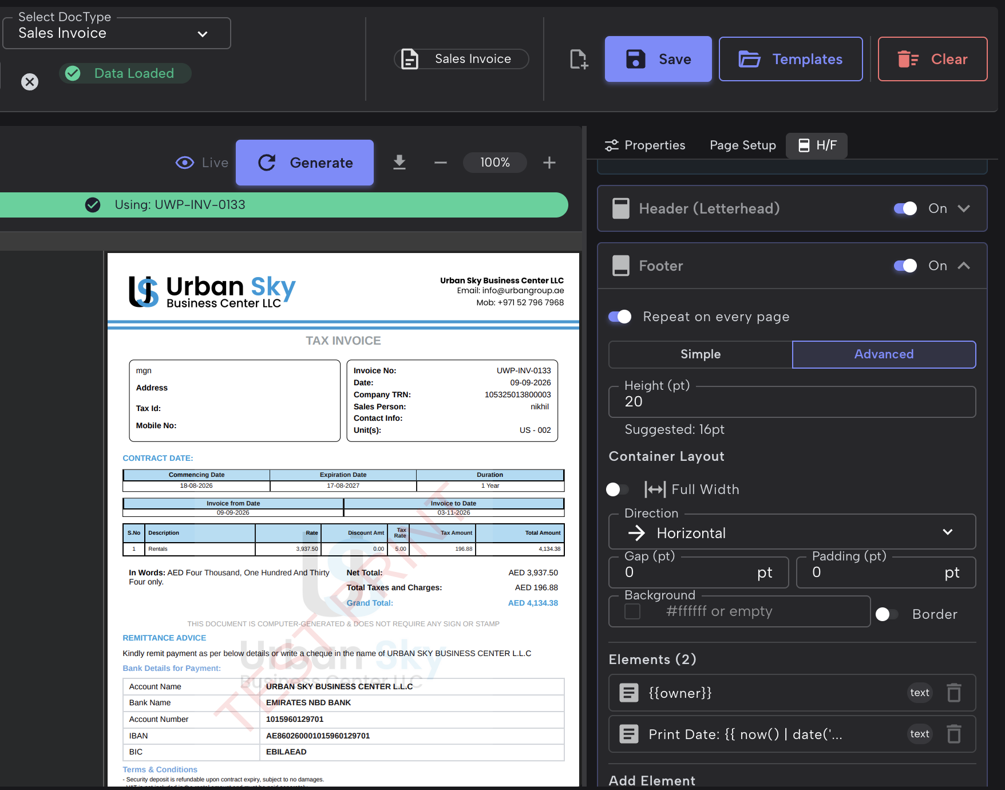
Task: Open the Templates button
Action: 790,59
